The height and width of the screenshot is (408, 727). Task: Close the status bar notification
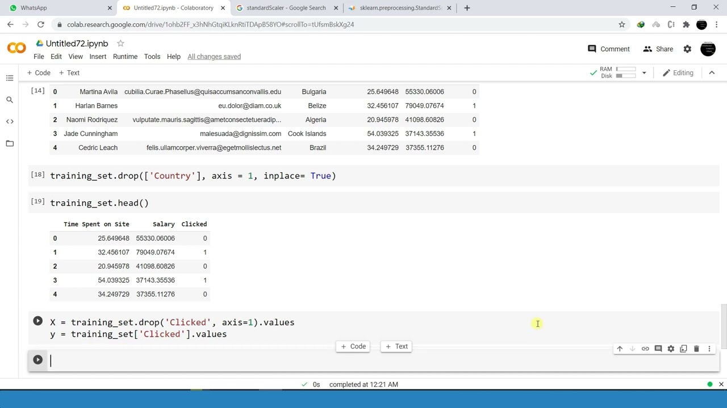[721, 384]
